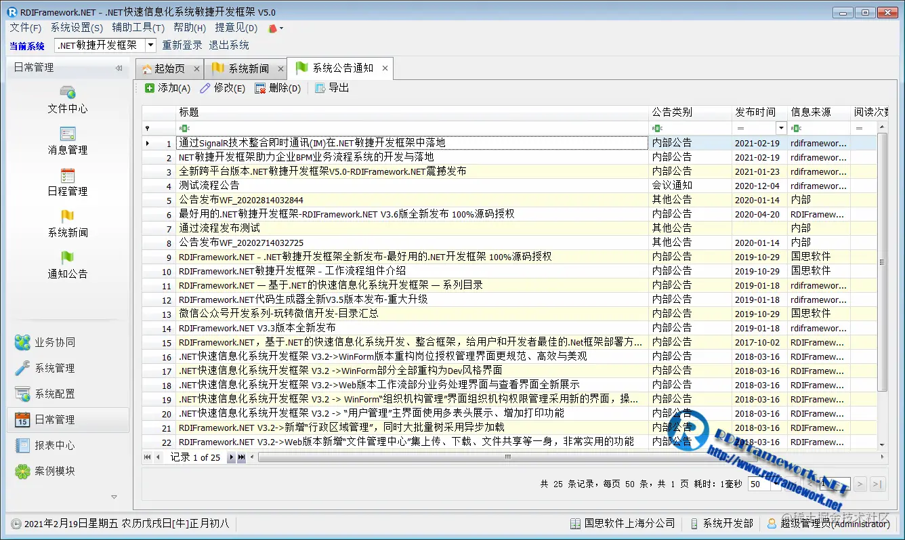Switch to the 起始页 tab
The width and height of the screenshot is (905, 540).
(x=169, y=68)
